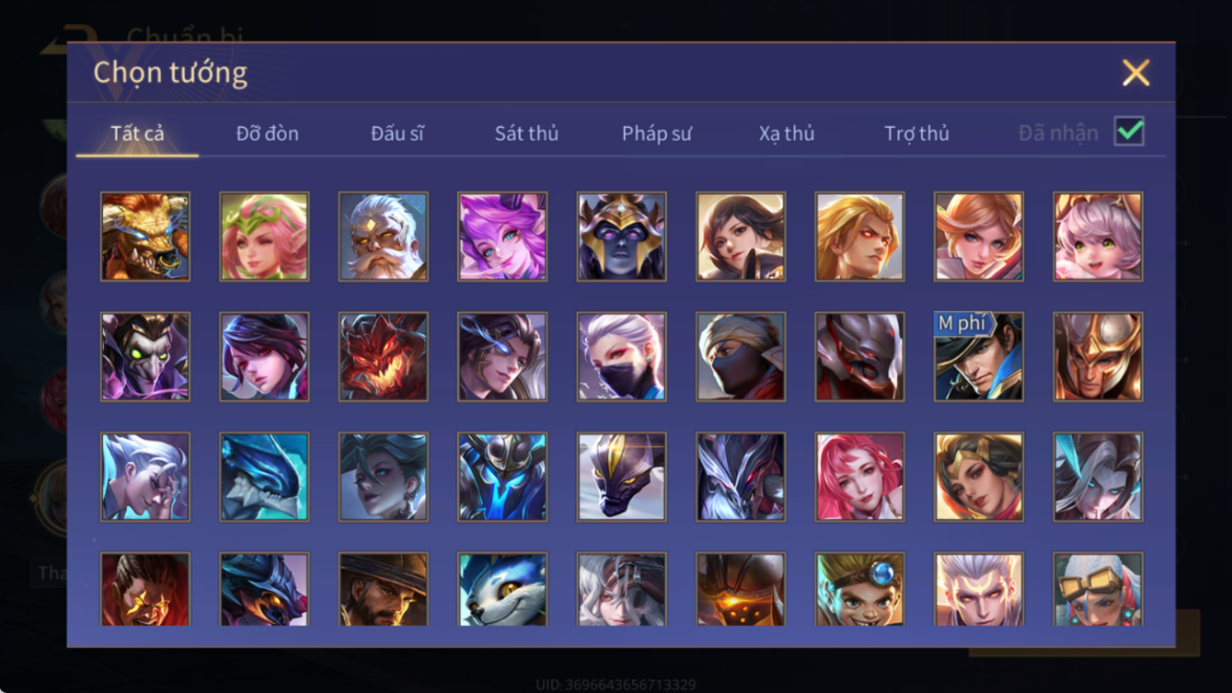The width and height of the screenshot is (1232, 693).
Task: Open the "Sát thủ" hero category tab
Action: point(526,133)
